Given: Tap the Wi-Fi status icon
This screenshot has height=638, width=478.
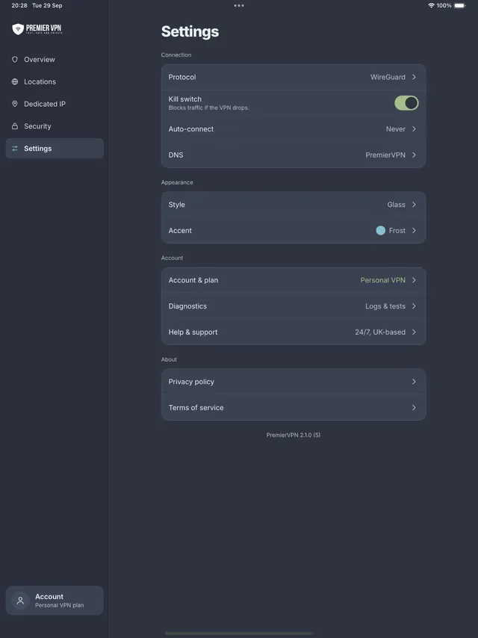Looking at the screenshot, I should coord(431,6).
